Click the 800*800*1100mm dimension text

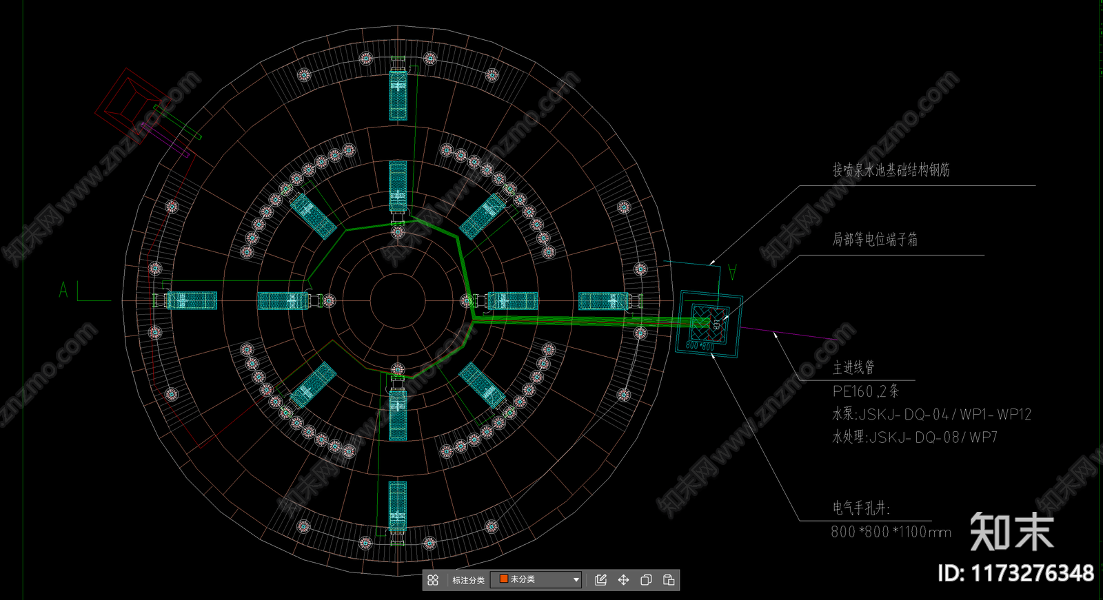(891, 532)
